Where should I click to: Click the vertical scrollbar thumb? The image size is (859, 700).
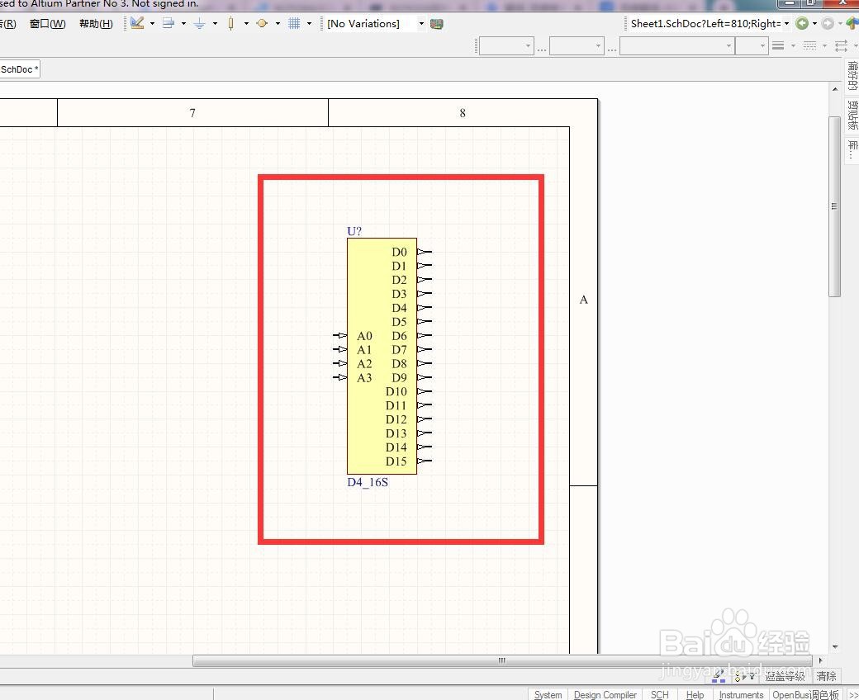tap(834, 206)
